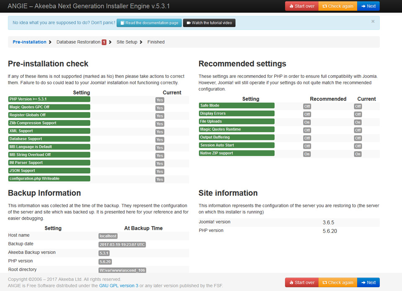Click Safe Mode recommended Off badge
Viewport: 402px width, 291px height.
[x=307, y=106]
